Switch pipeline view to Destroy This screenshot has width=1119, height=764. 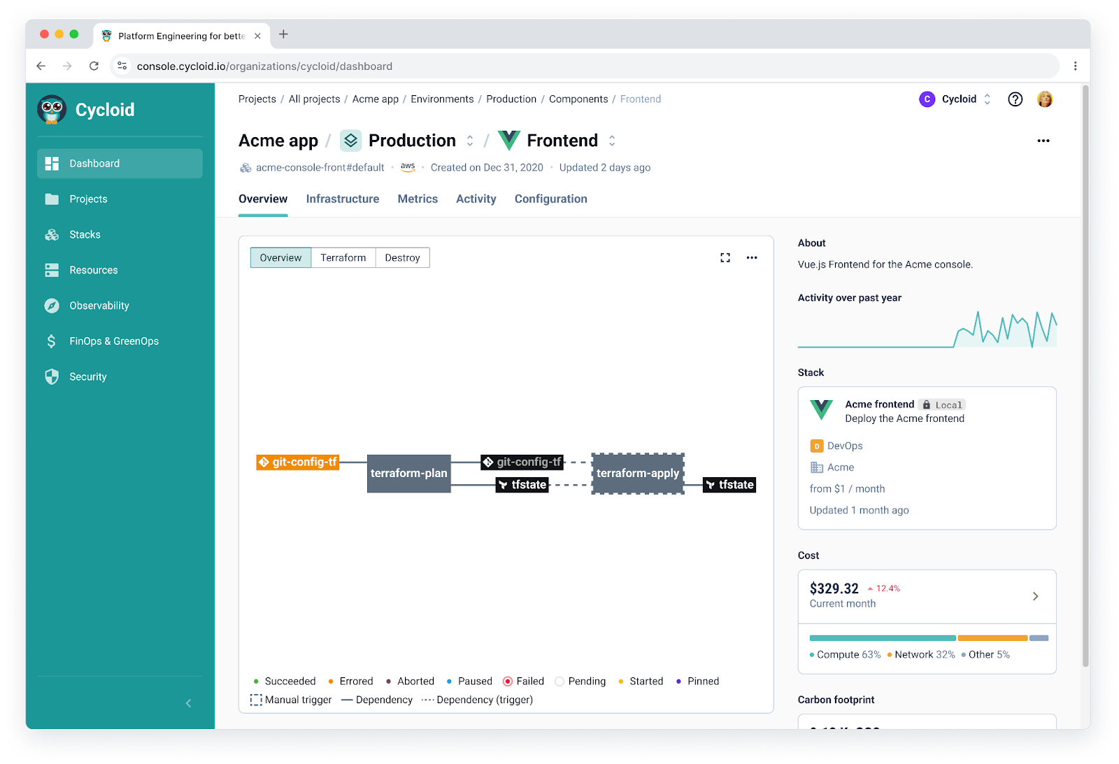(x=402, y=257)
